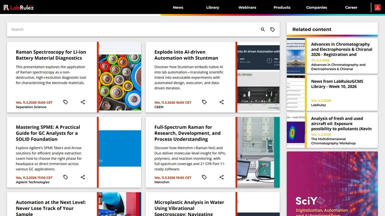This screenshot has width=385, height=216.
Task: Click date We, 11.3.2026 15:00 CET
Action: point(34,102)
